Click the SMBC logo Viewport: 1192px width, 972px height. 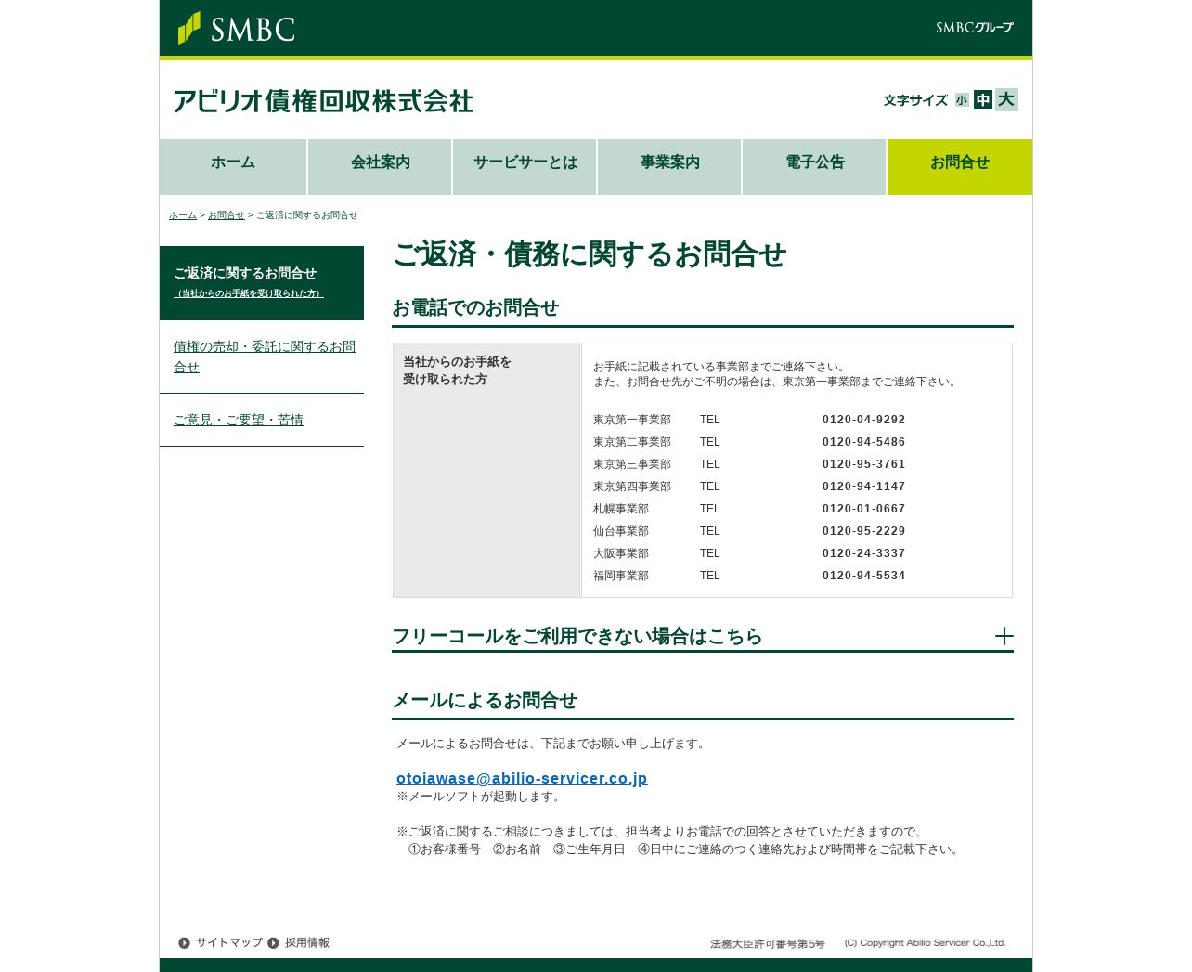[x=236, y=28]
